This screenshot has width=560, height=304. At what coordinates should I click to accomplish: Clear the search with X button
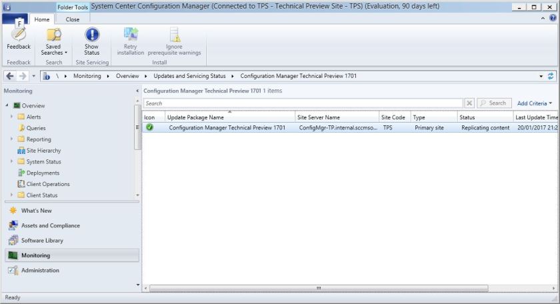(469, 103)
